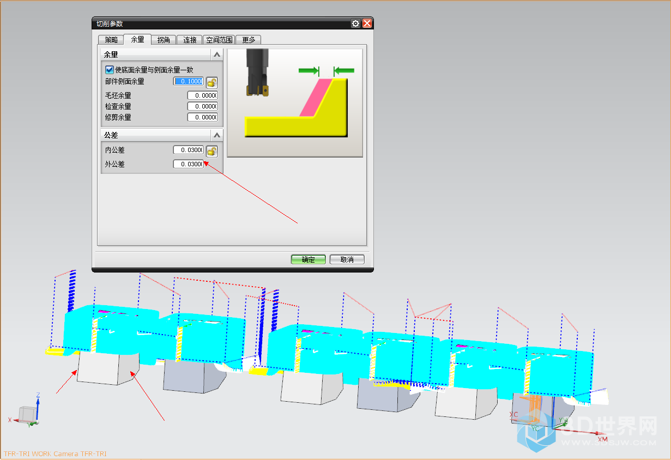Click lock icon beside 部件侧面余量 field
The image size is (671, 460).
coord(211,82)
